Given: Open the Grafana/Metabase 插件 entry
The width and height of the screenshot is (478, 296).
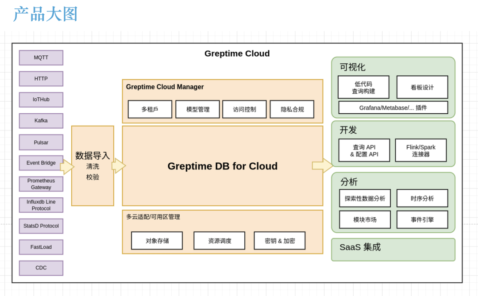Looking at the screenshot, I should (x=393, y=107).
